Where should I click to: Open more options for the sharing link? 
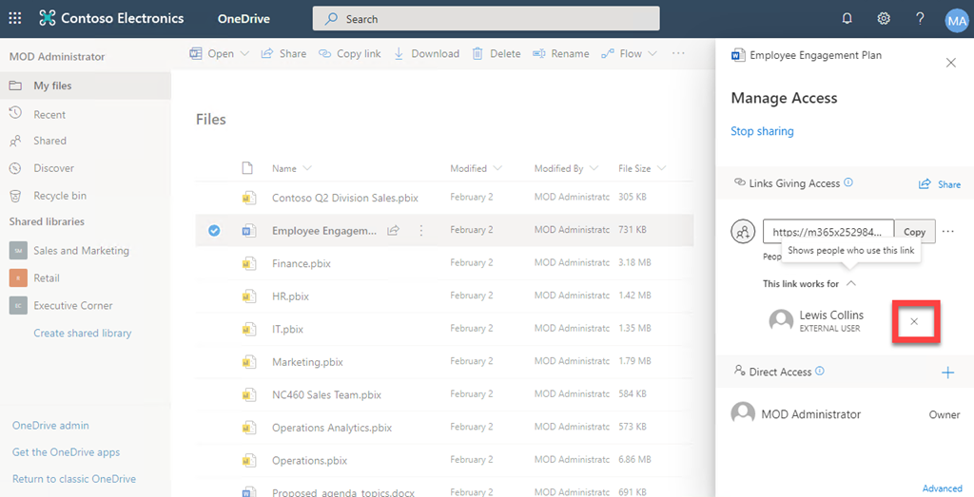click(x=947, y=231)
